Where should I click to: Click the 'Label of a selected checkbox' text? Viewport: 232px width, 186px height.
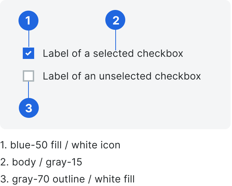(x=113, y=53)
